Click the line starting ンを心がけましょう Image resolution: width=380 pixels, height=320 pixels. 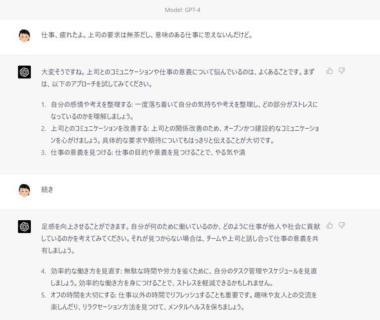click(x=162, y=140)
